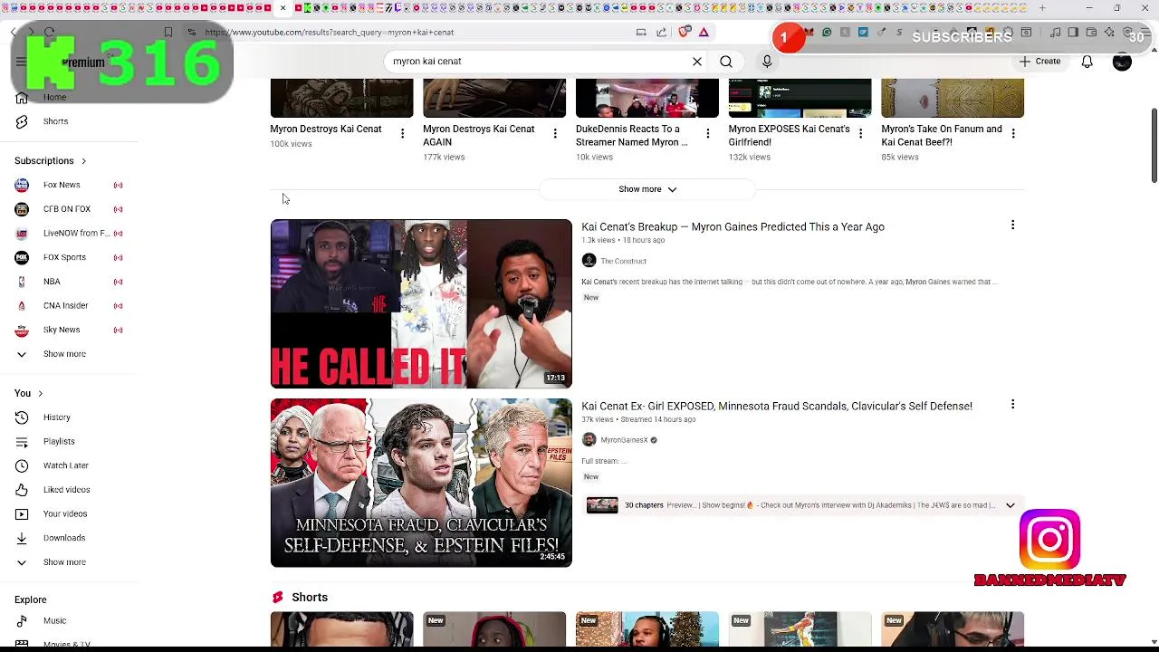This screenshot has width=1159, height=652.
Task: Open a new browser tab with plus
Action: coord(1042,8)
